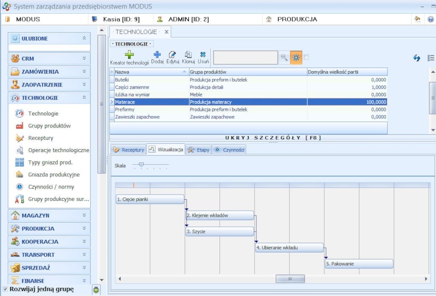Click the Dodaj toolbar icon
Screen dimensions: 436x296
(x=158, y=55)
